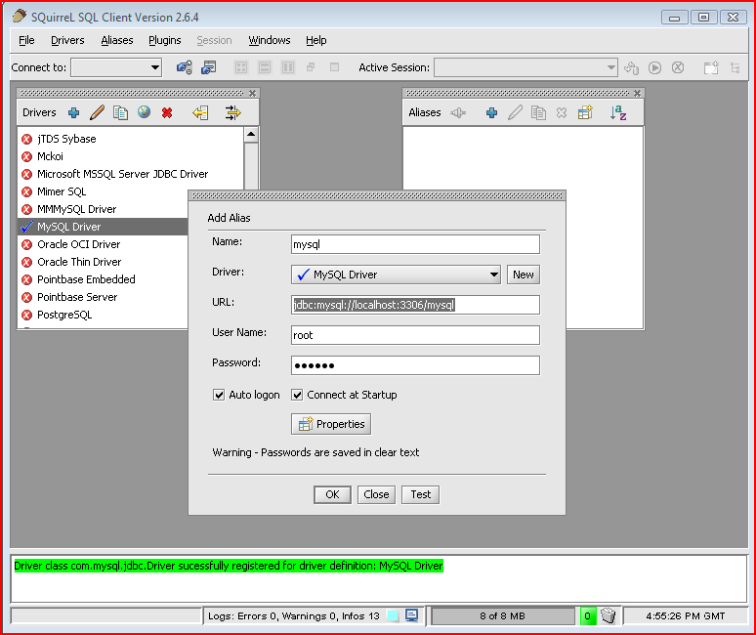Close the Drivers panel
Image resolution: width=756 pixels, height=635 pixels.
pyautogui.click(x=253, y=93)
